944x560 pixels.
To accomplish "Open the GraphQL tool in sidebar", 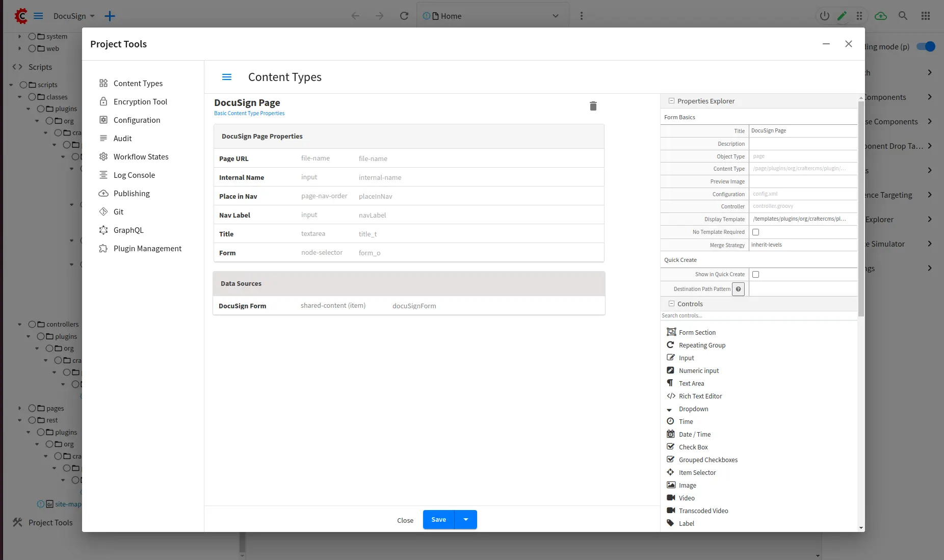I will pyautogui.click(x=128, y=230).
